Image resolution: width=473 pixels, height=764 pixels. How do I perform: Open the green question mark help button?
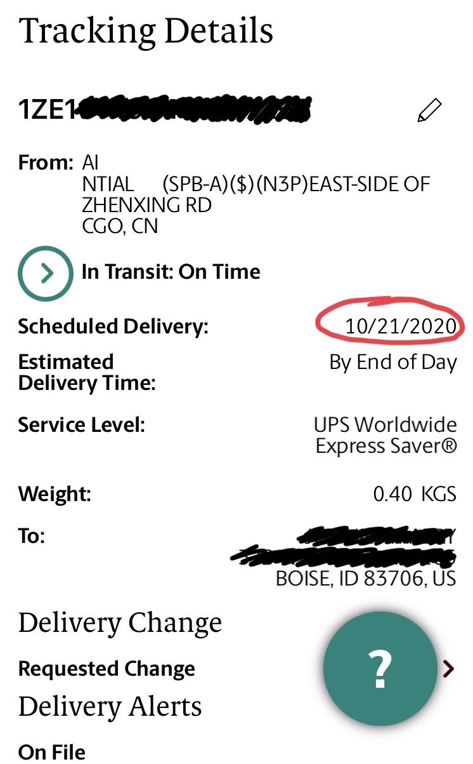click(x=380, y=669)
